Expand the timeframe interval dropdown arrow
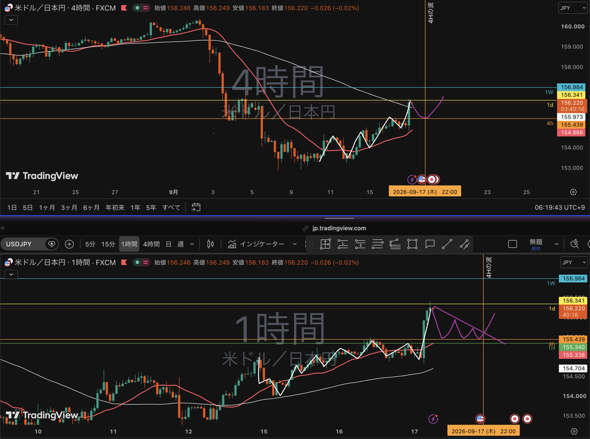This screenshot has width=590, height=439. pyautogui.click(x=192, y=244)
